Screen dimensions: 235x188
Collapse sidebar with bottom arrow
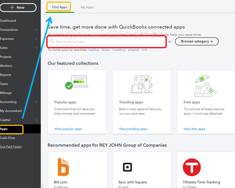42,186
